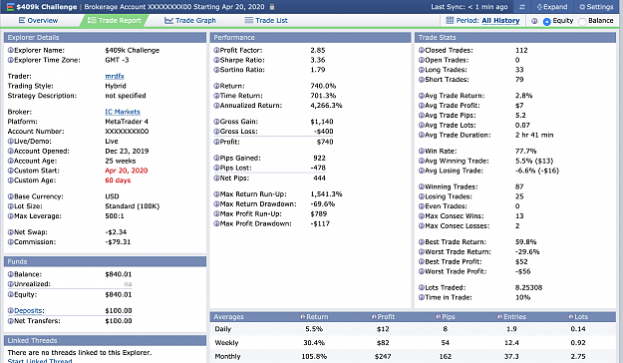Click the $409k Challenge title
The width and height of the screenshot is (623, 363).
click(x=47, y=7)
